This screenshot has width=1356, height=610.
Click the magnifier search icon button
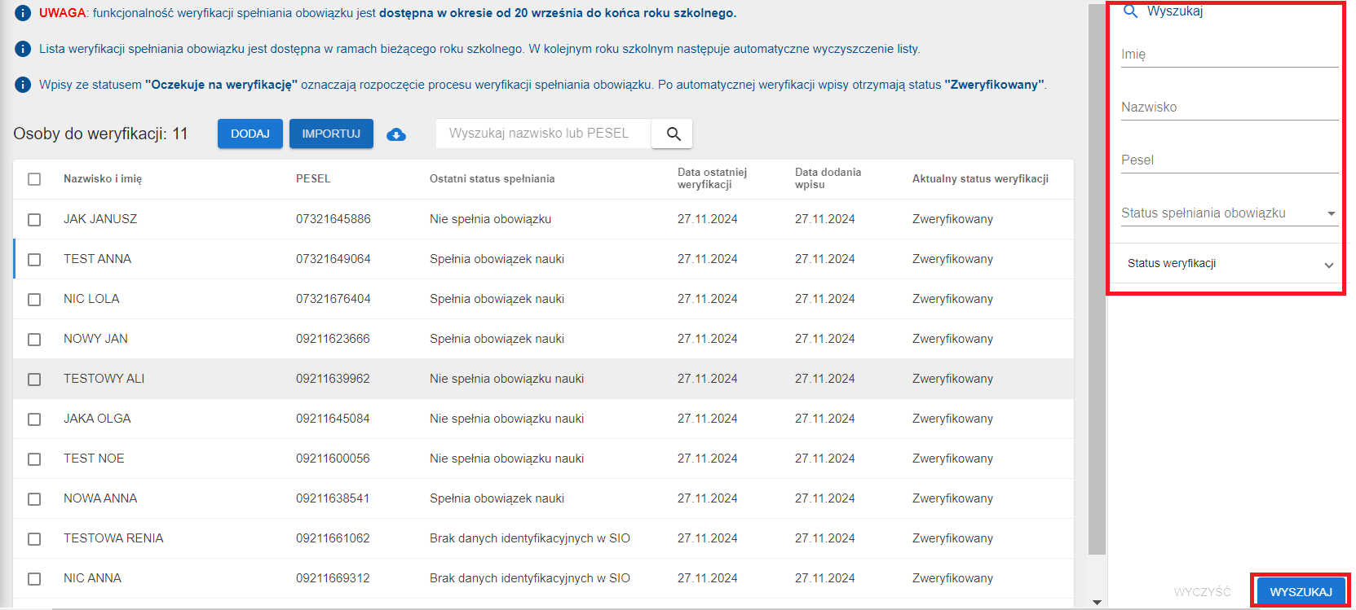(673, 134)
